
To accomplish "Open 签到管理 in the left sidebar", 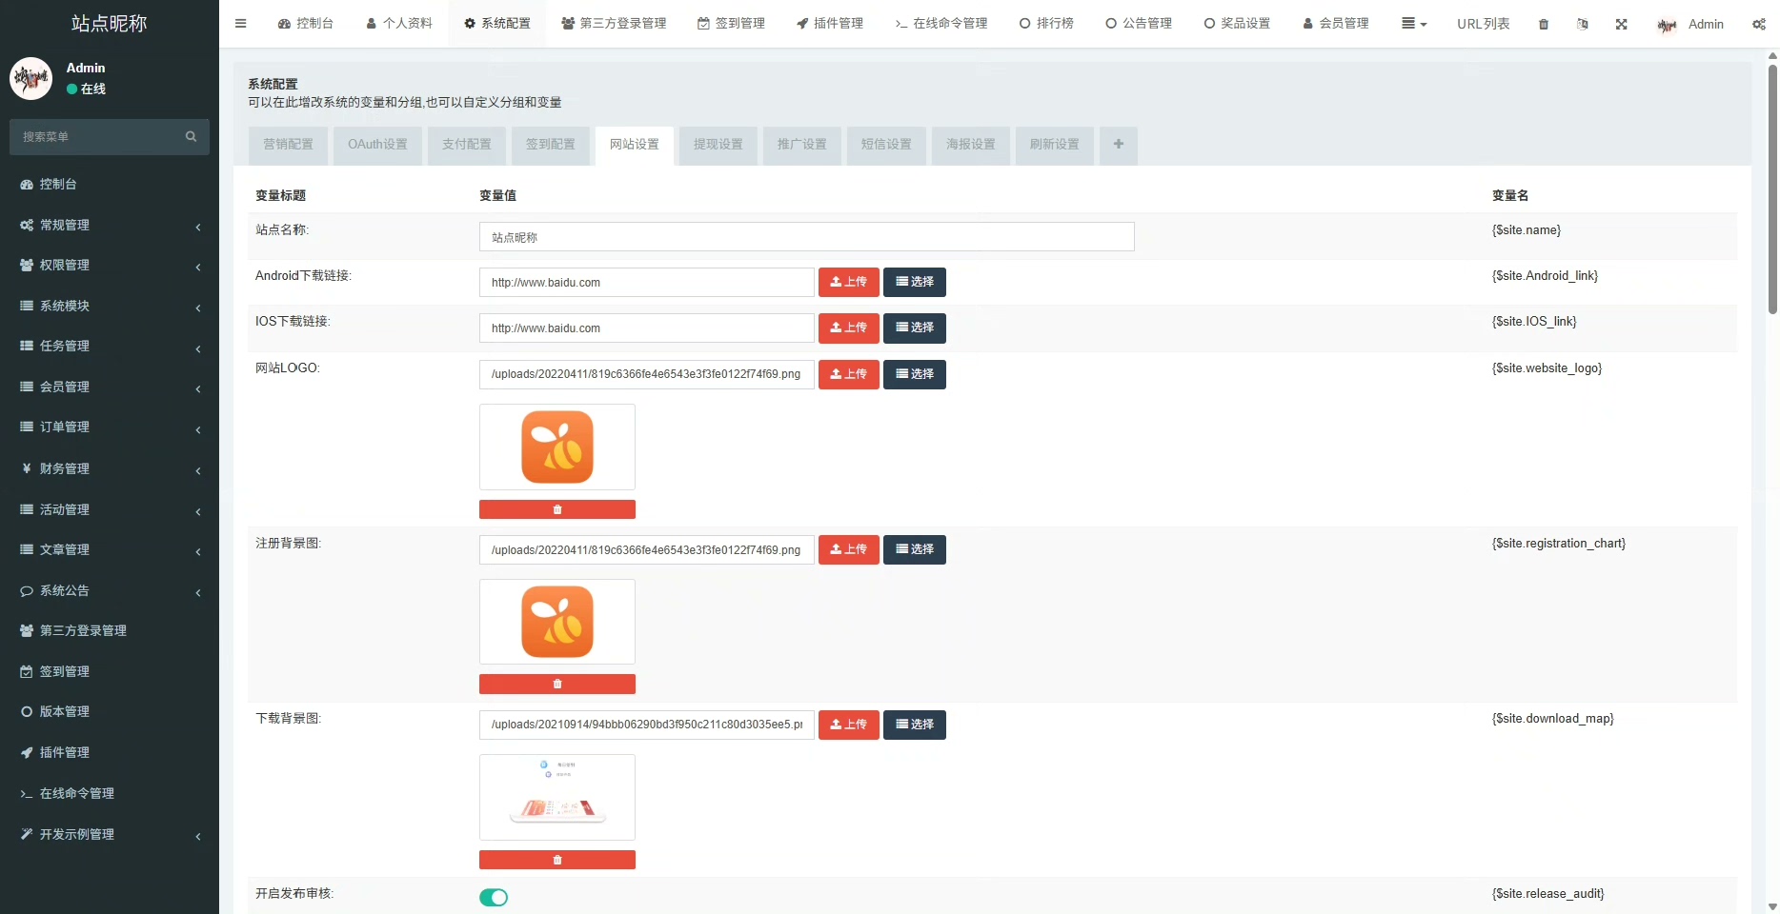I will 110,671.
